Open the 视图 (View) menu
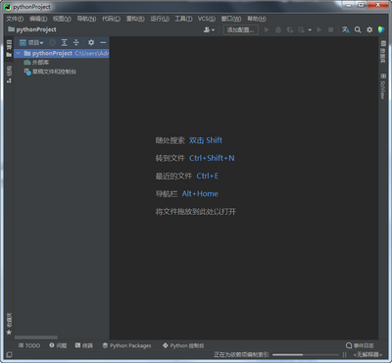 click(x=62, y=19)
